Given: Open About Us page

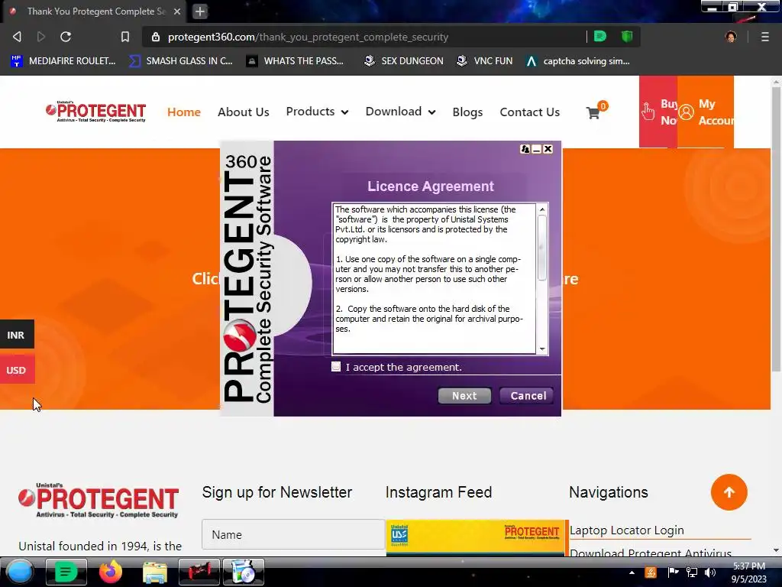Looking at the screenshot, I should pos(244,112).
